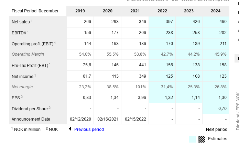Click Net margin value 101%
239x146 pixels.
[x=141, y=87]
